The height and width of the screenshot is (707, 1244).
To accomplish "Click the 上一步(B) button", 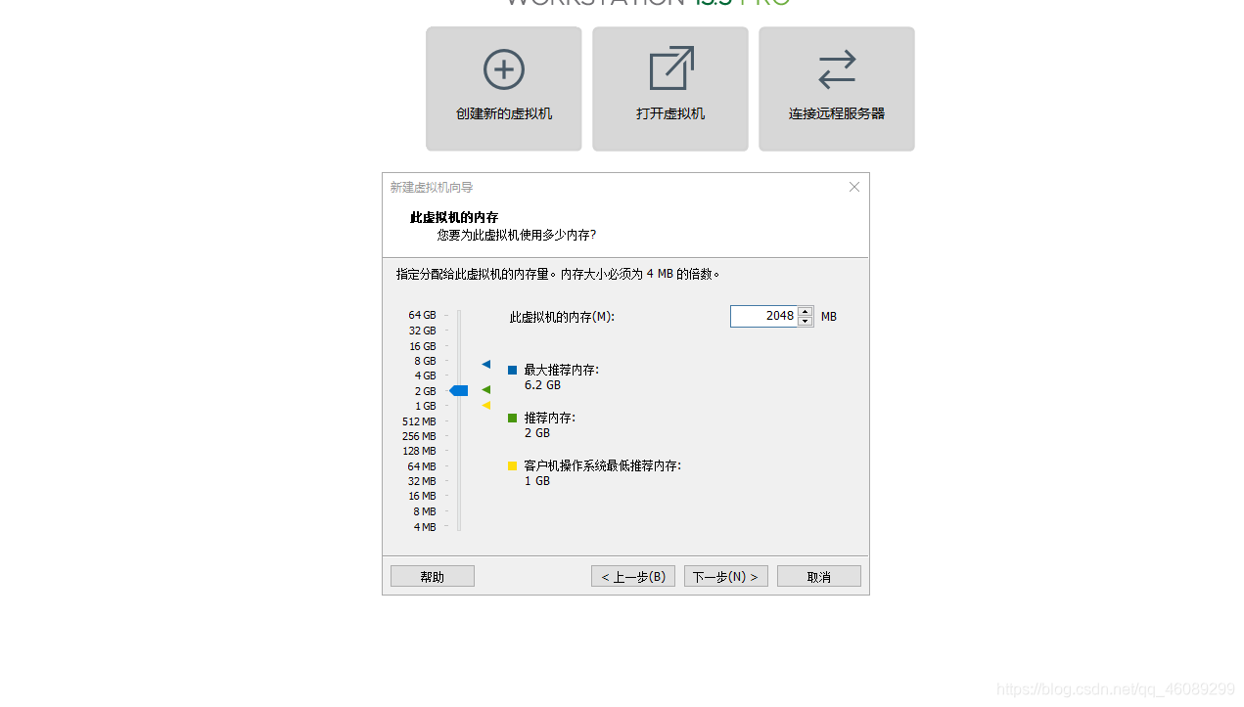I will tap(632, 576).
